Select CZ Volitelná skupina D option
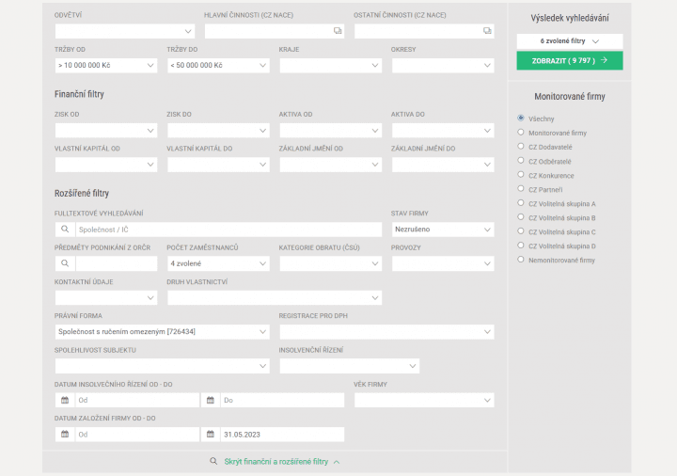 point(521,246)
